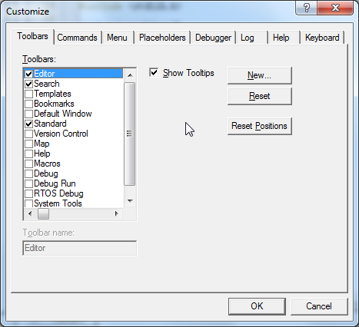Tick the Map toolbar checkbox
359x327 pixels.
tap(28, 144)
